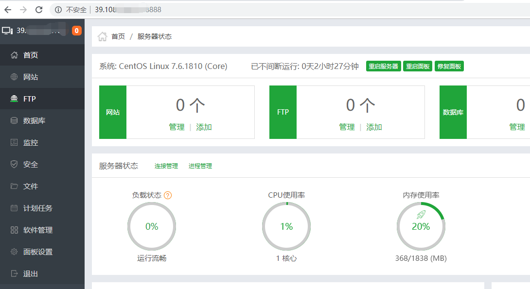Click 管理 link in 网站 card
530x289 pixels.
pos(177,127)
